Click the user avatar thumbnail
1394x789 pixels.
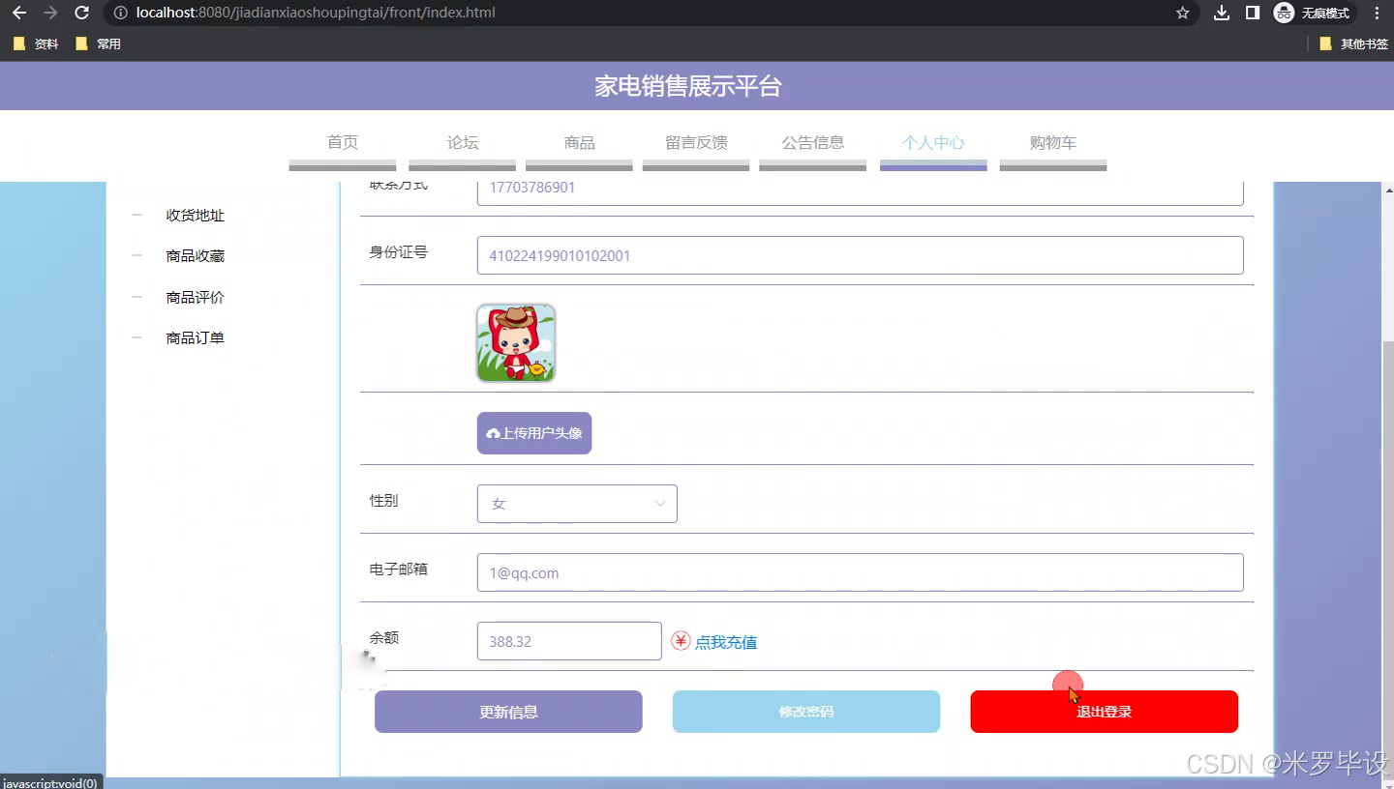[x=515, y=342]
